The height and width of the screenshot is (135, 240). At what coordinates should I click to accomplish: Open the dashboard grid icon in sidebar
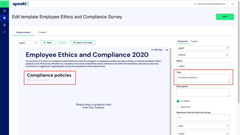(x=5, y=11)
